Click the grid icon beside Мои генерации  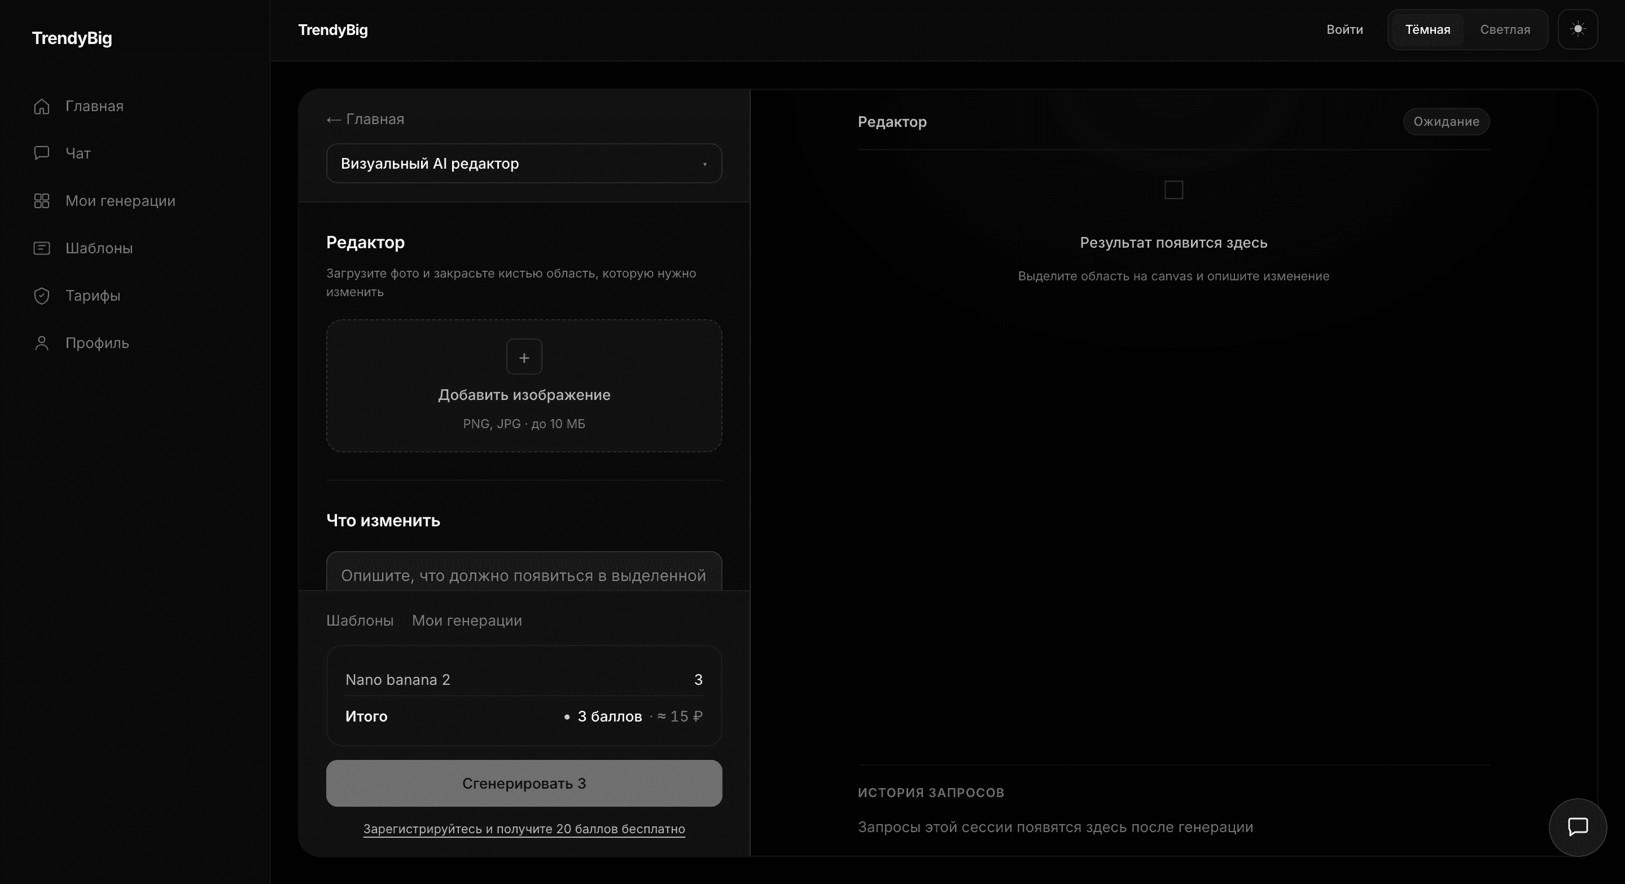[42, 200]
